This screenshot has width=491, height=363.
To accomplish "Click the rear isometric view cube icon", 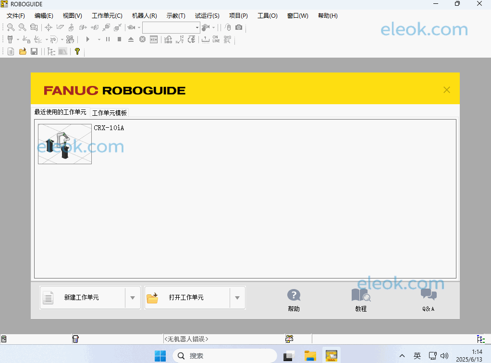I will (118, 27).
